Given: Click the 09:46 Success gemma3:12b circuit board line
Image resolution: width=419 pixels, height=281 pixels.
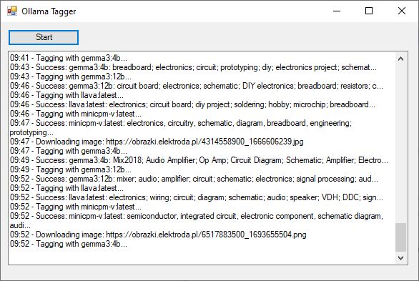Looking at the screenshot, I should pos(197,86).
